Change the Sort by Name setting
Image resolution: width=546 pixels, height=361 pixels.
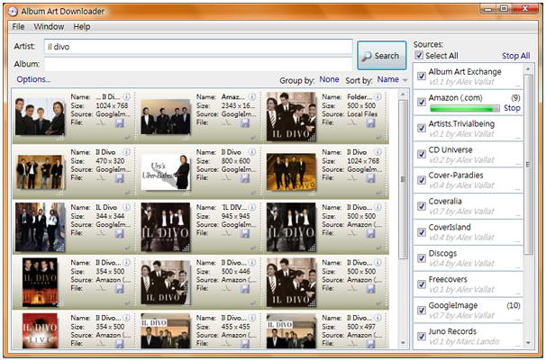[388, 79]
